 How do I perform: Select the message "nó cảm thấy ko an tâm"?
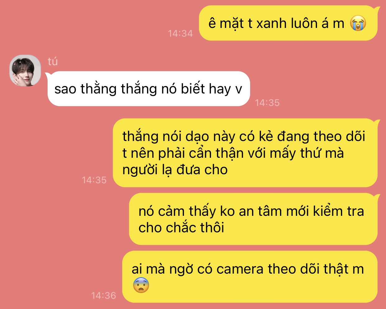255,219
